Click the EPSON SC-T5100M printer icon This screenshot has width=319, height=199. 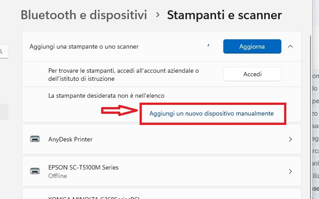click(x=34, y=171)
